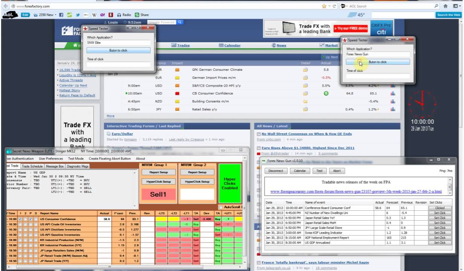Open User Preferences menu
Image resolution: width=464 pixels, height=271 pixels.
click(x=51, y=159)
